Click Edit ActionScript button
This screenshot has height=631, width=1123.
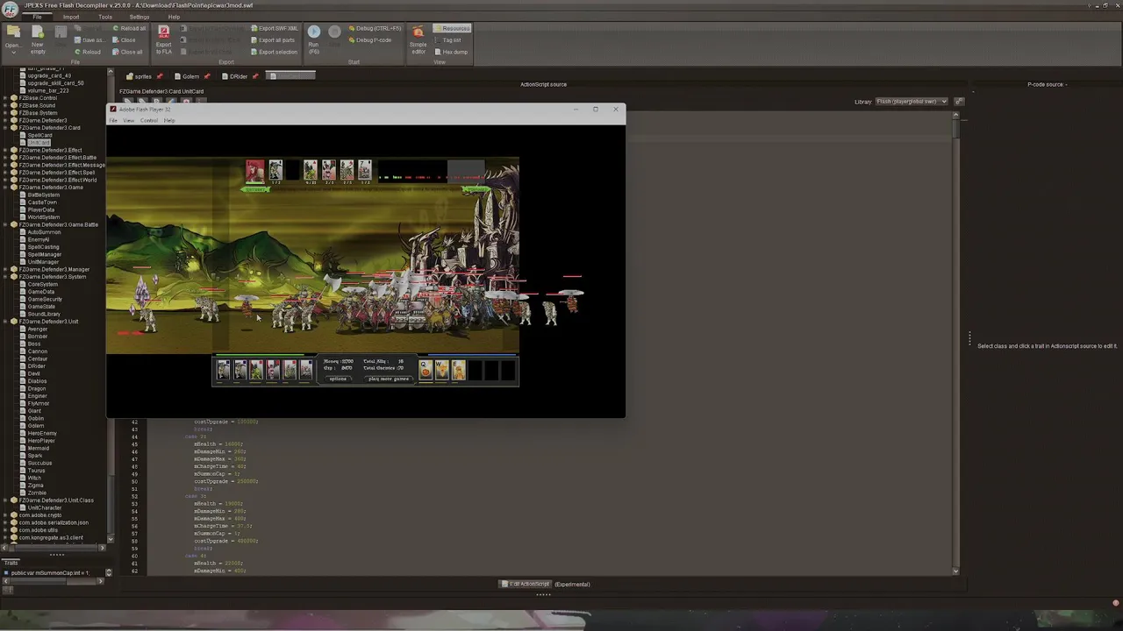tap(526, 585)
